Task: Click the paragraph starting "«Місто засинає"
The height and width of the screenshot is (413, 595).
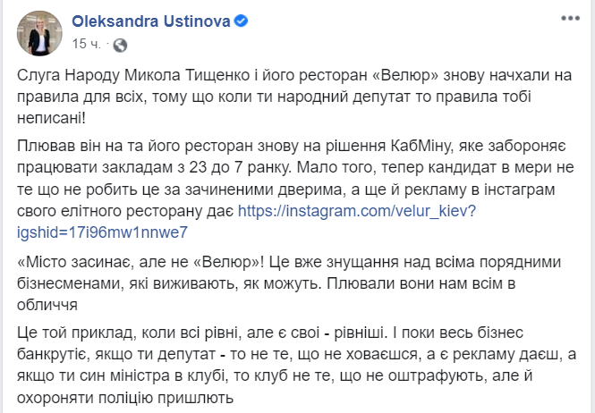Action: point(295,282)
